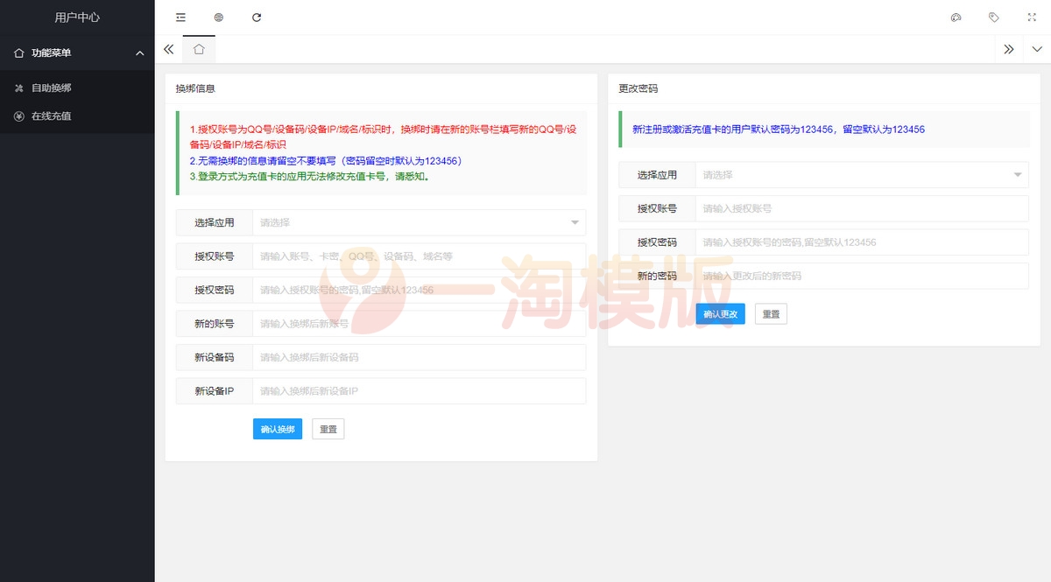
Task: Focus the 新的账号 input field
Action: (420, 324)
